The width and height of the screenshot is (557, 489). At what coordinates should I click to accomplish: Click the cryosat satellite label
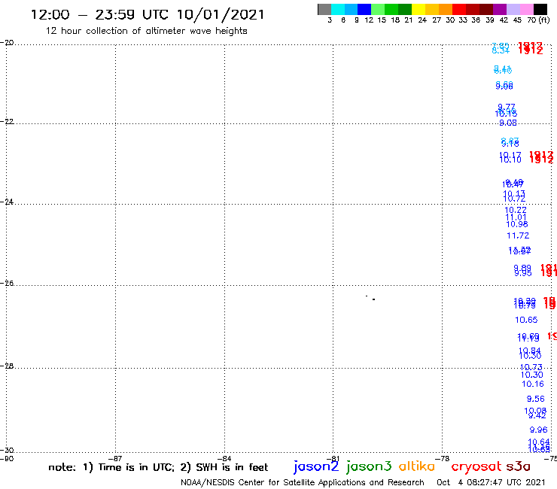476,466
